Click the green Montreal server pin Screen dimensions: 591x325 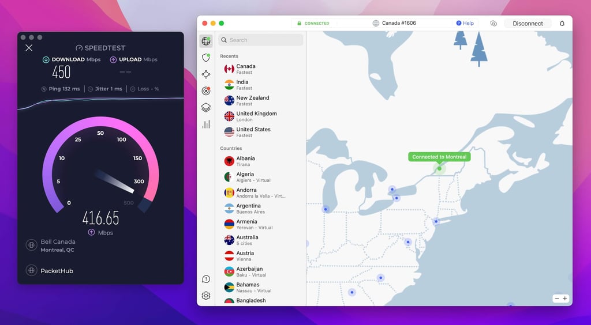[x=439, y=168]
